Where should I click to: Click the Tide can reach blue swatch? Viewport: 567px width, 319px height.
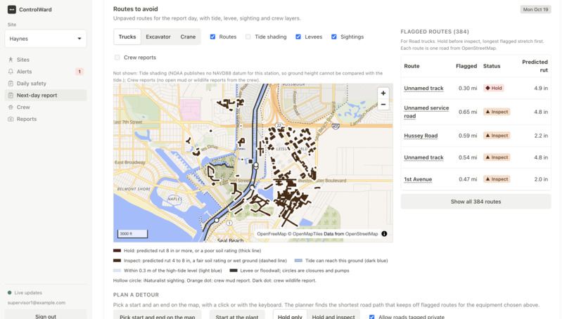[x=298, y=261]
